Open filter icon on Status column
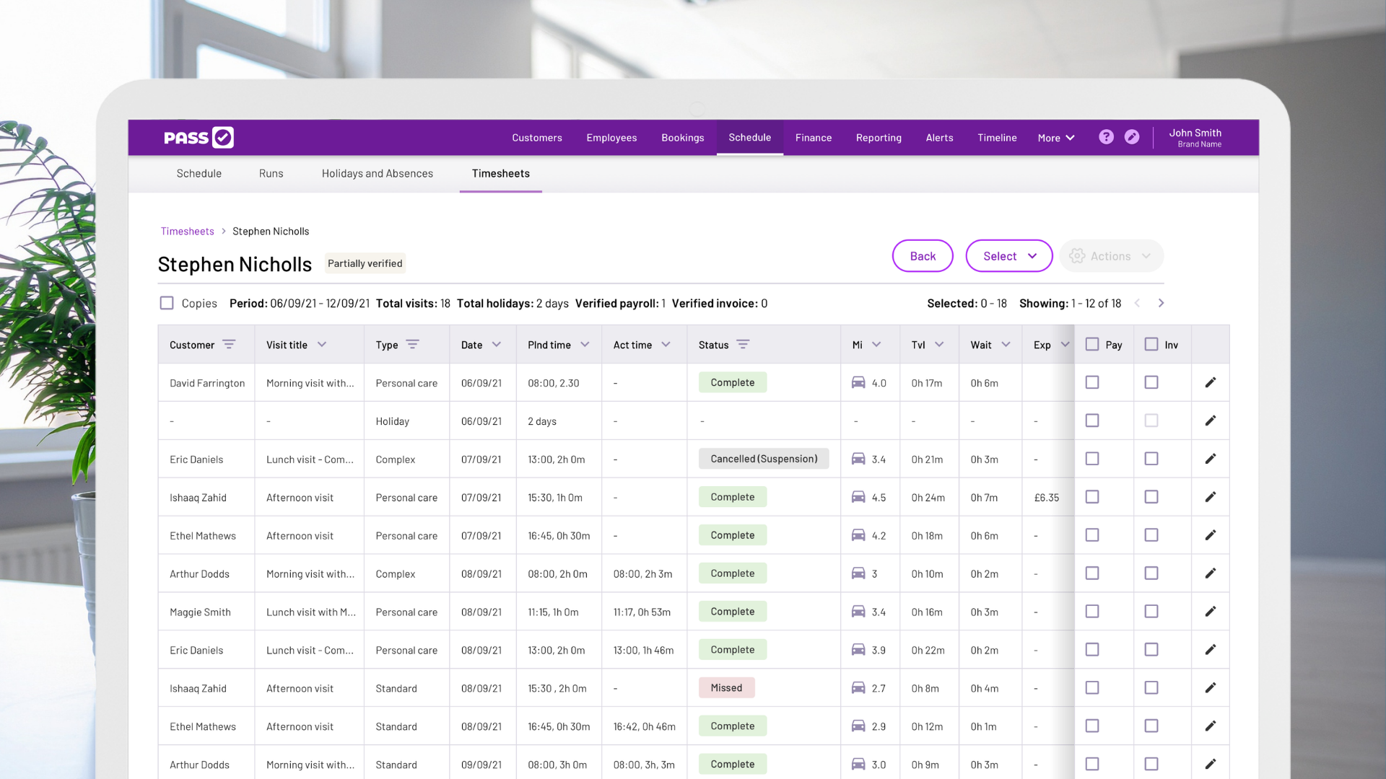The height and width of the screenshot is (779, 1386). [x=743, y=345]
